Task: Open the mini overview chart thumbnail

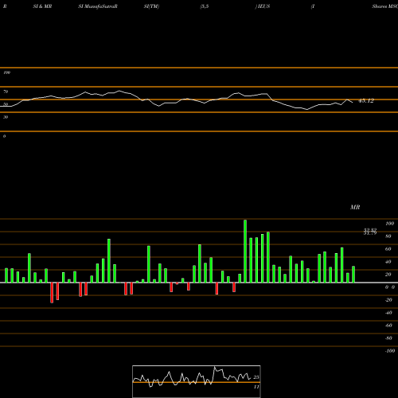Action: pyautogui.click(x=197, y=381)
